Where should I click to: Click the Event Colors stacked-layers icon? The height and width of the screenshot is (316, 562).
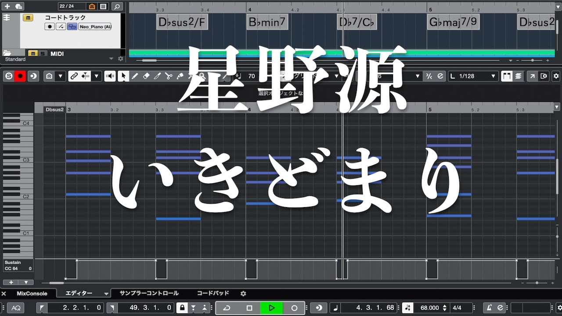pyautogui.click(x=518, y=76)
